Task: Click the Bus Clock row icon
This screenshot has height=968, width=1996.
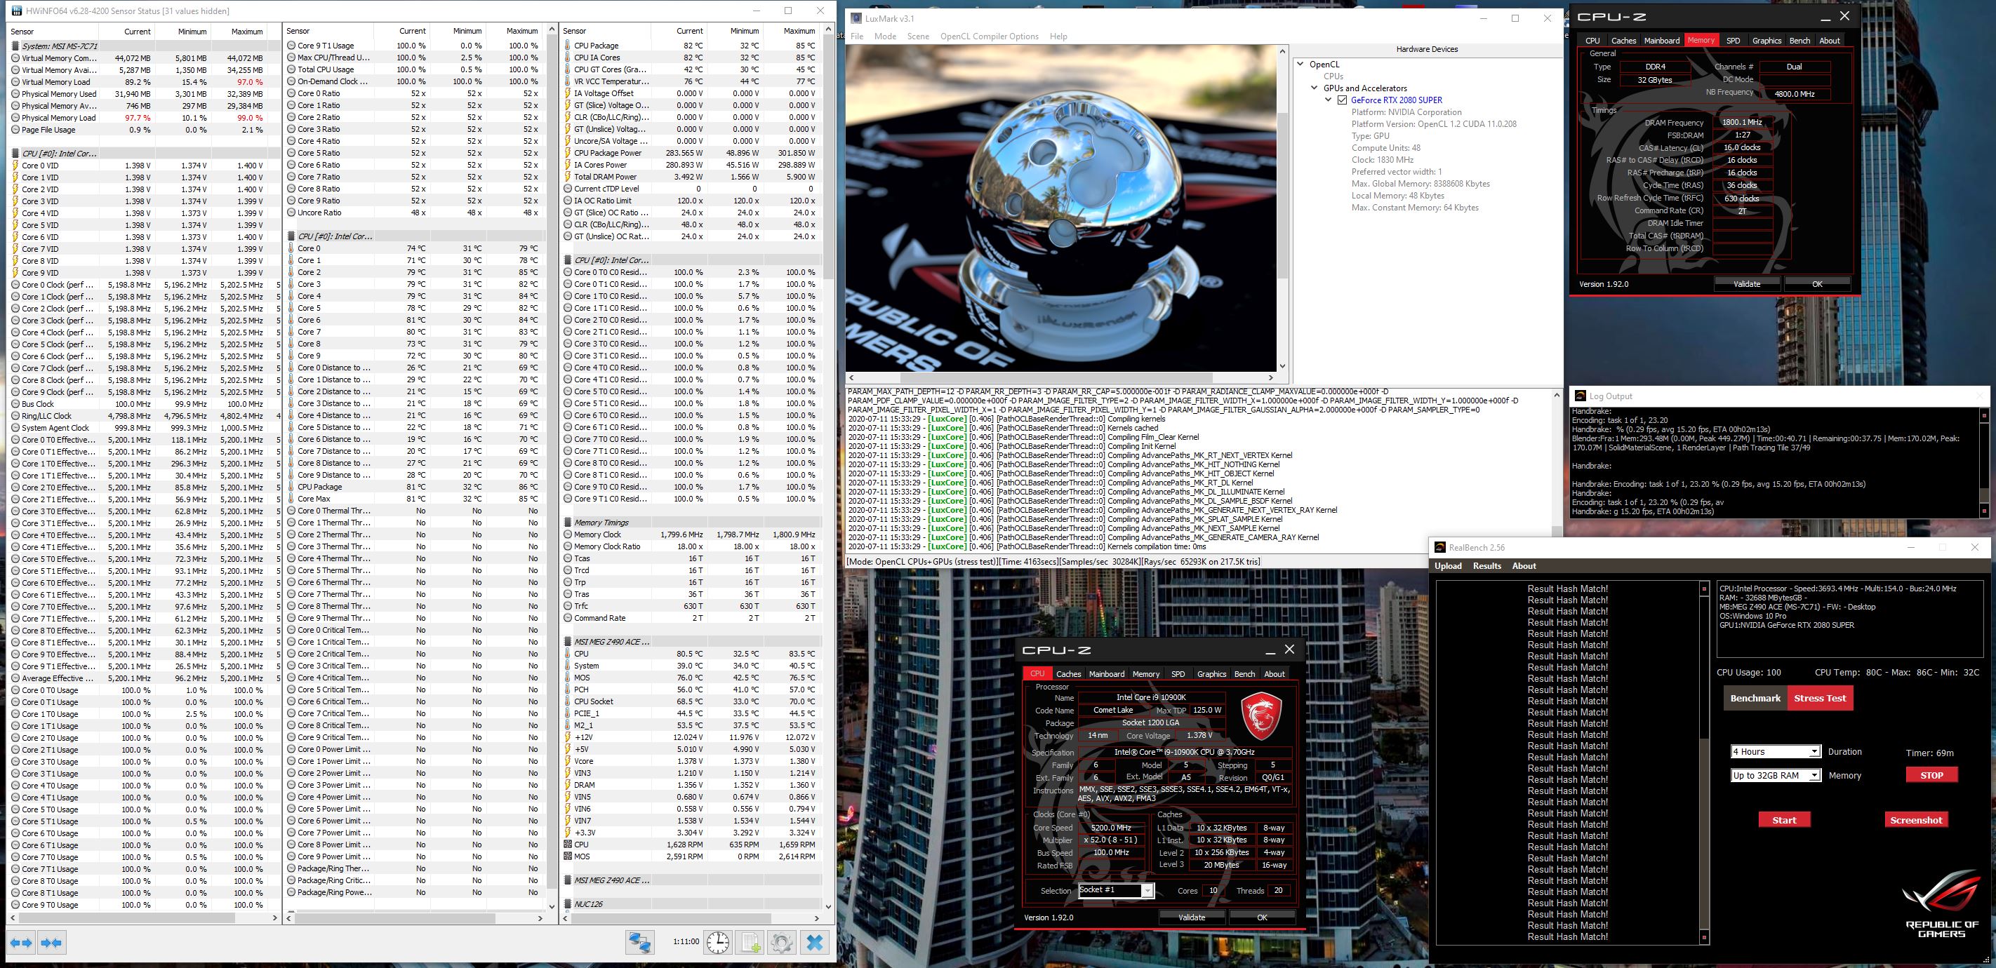Action: click(15, 404)
